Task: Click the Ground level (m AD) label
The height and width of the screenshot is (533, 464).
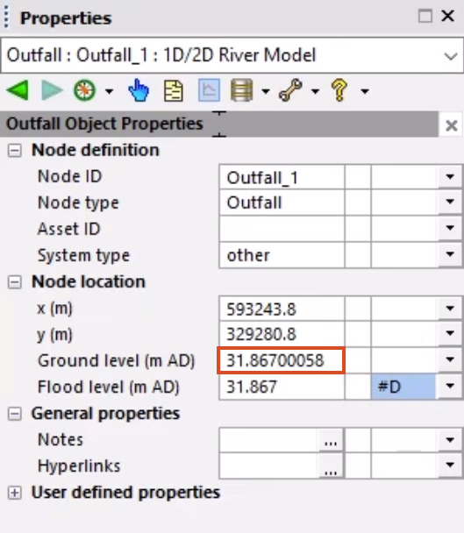Action: (117, 361)
